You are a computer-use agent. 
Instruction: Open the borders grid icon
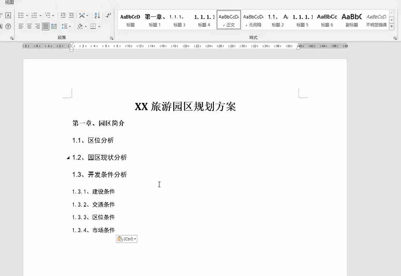click(x=93, y=26)
